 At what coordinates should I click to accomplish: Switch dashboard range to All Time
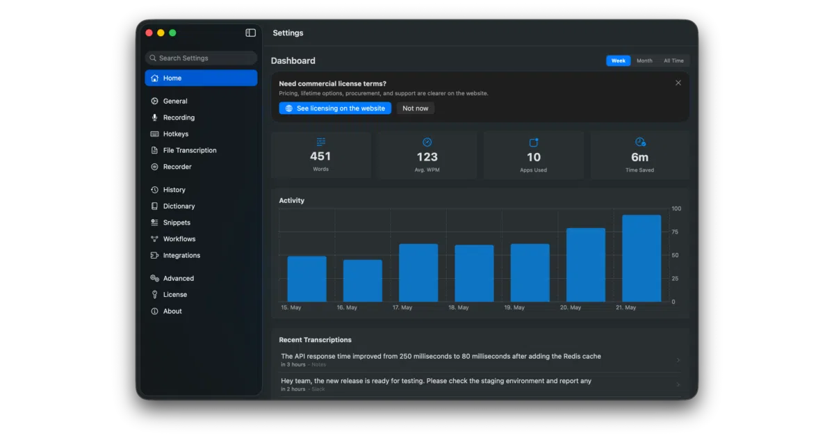pyautogui.click(x=673, y=60)
